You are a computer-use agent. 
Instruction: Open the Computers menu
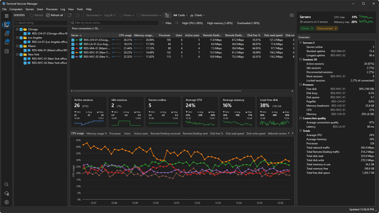[x=16, y=9]
